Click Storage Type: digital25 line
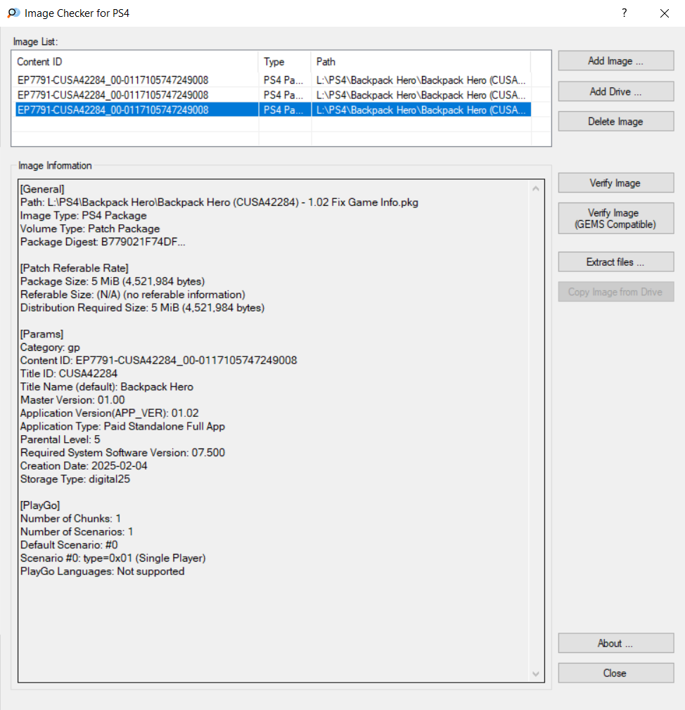Viewport: 685px width, 710px height. coord(75,479)
